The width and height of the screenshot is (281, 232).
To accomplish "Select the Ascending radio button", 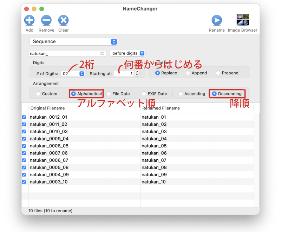I will coord(181,94).
